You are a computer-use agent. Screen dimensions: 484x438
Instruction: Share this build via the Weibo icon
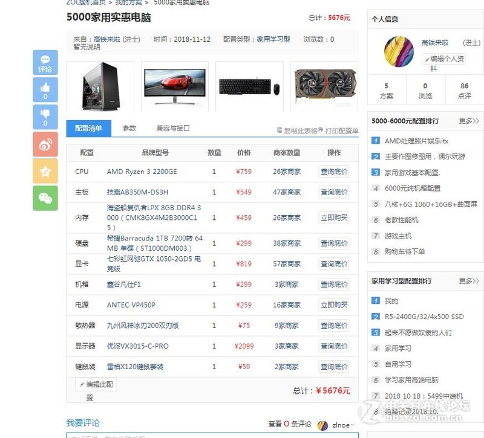[x=45, y=144]
